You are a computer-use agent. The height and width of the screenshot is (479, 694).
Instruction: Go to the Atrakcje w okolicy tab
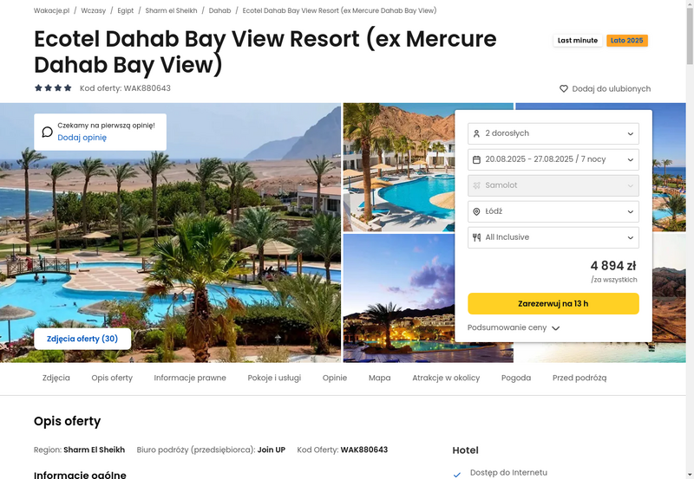446,378
